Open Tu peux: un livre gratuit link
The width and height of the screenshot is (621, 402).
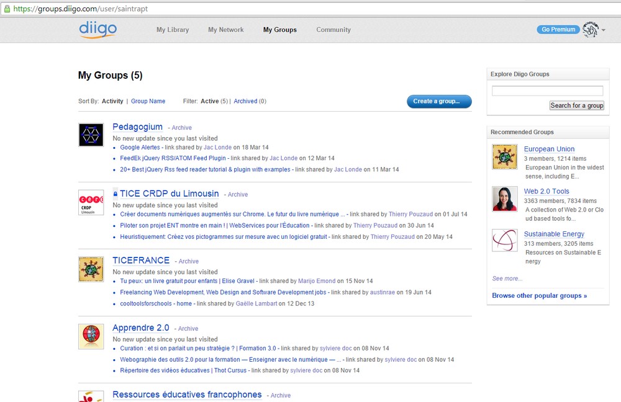pyautogui.click(x=187, y=281)
